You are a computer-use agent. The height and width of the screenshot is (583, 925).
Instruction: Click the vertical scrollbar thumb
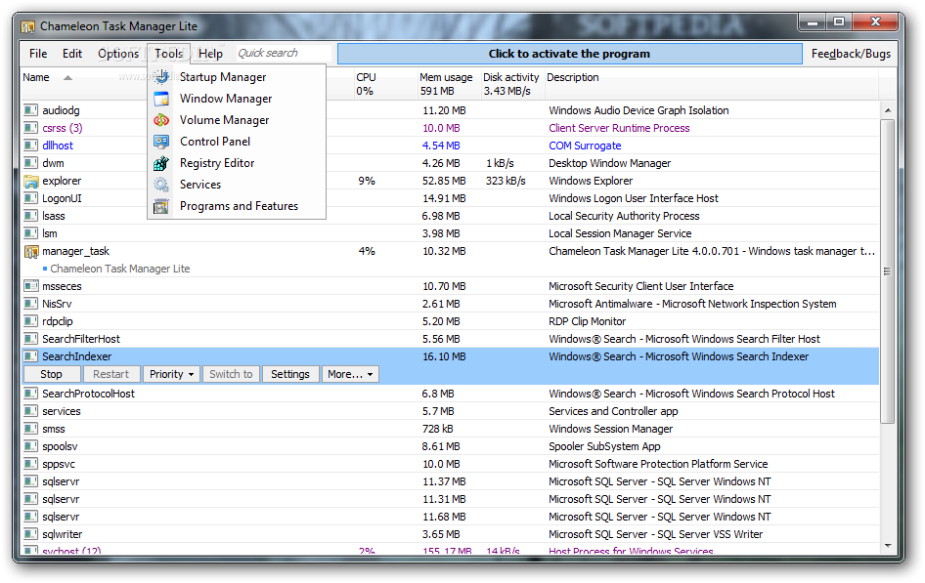pos(888,271)
